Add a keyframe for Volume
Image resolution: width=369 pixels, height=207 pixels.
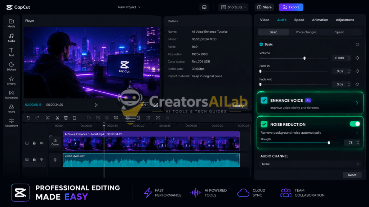[x=357, y=58]
